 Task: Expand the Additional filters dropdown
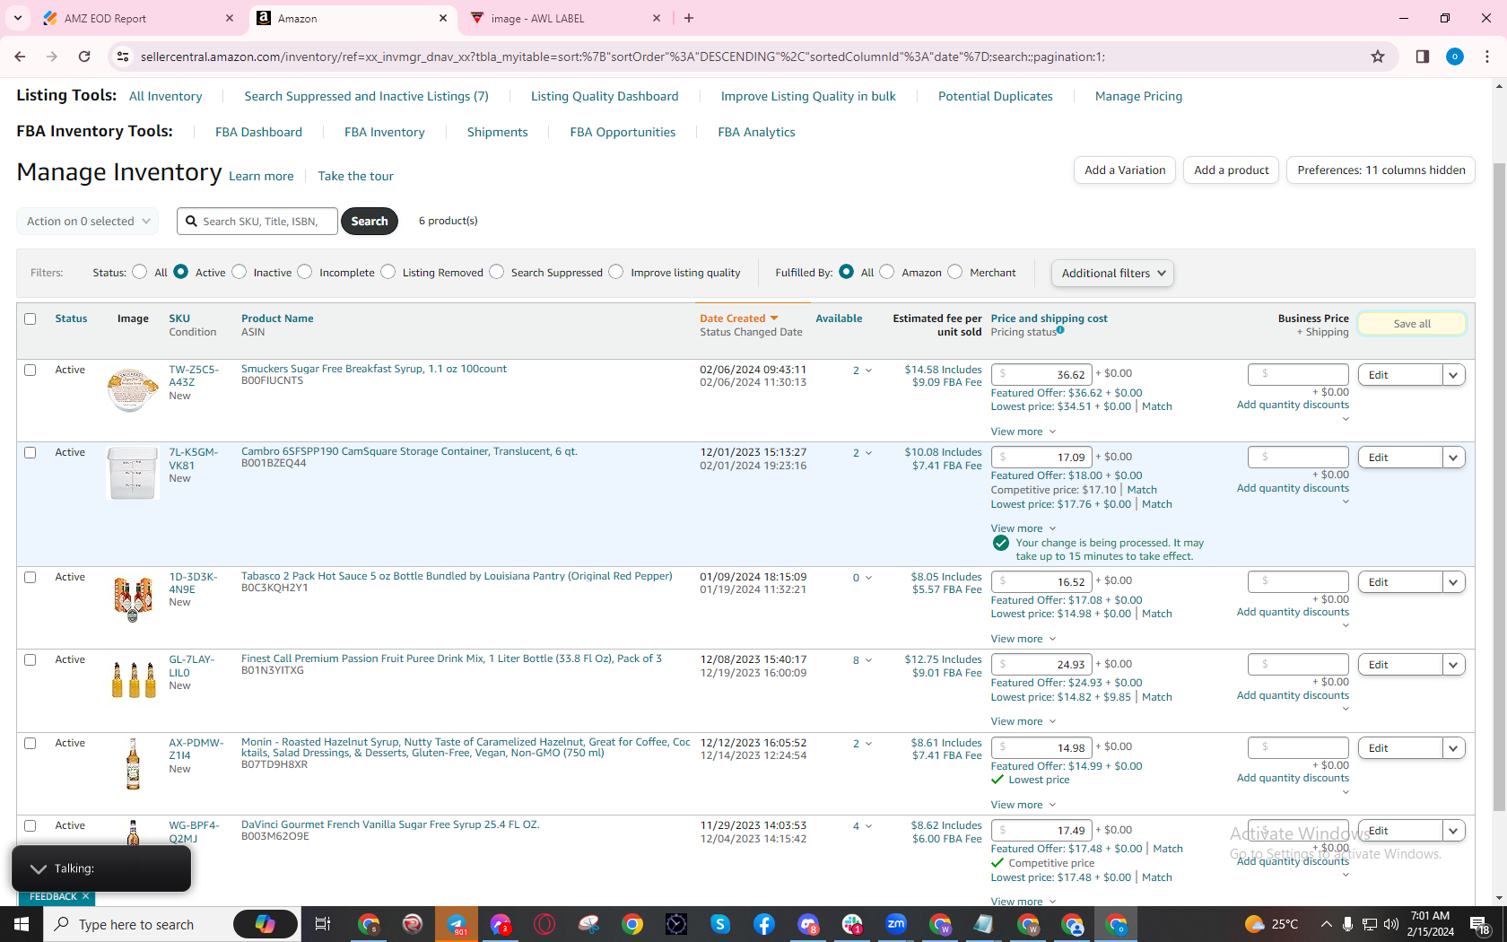[x=1112, y=273]
